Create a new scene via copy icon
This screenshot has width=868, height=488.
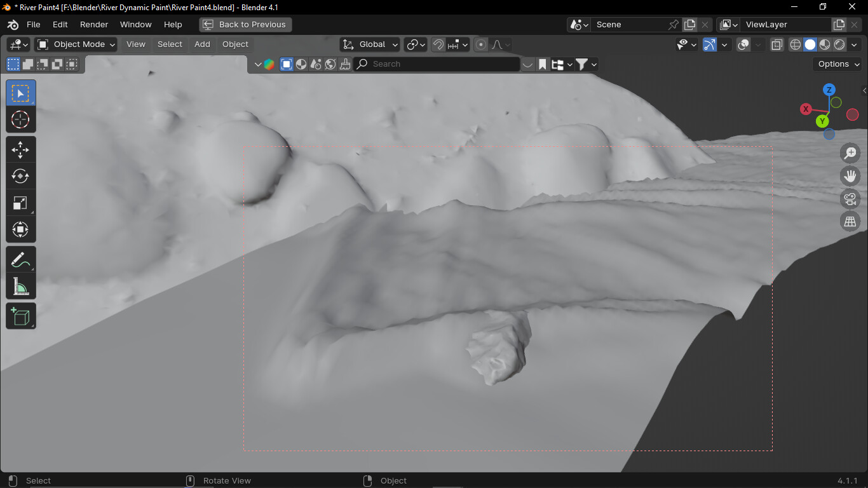pos(690,25)
